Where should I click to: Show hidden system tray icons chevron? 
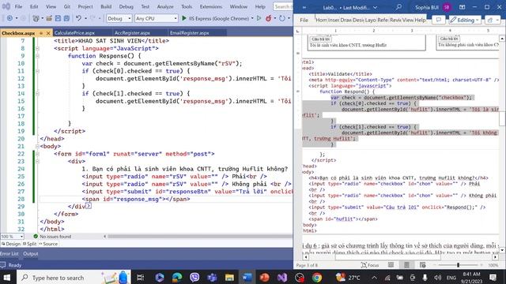374,277
